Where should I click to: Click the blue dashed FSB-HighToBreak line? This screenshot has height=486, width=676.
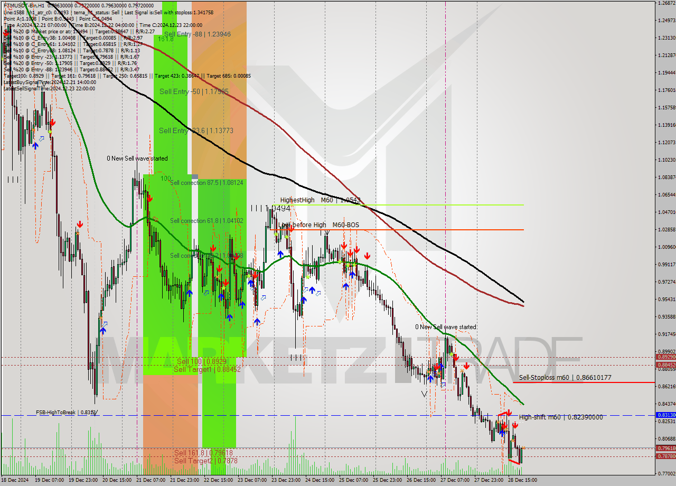tap(327, 415)
